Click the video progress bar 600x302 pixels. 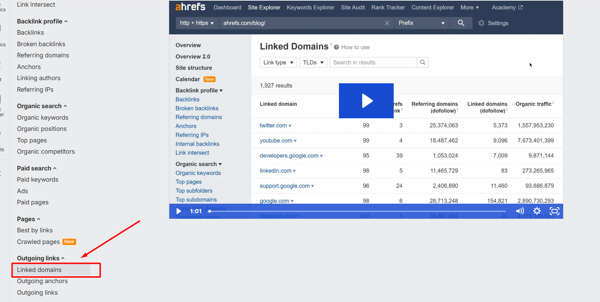[x=357, y=211]
